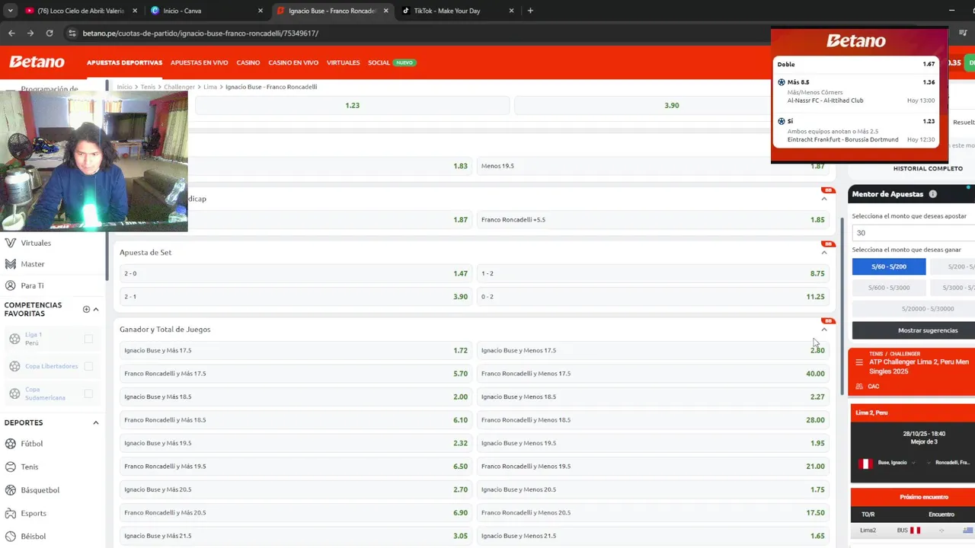Viewport: 975px width, 548px height.
Task: Collapse the Competencias Favoritas section
Action: (x=96, y=309)
